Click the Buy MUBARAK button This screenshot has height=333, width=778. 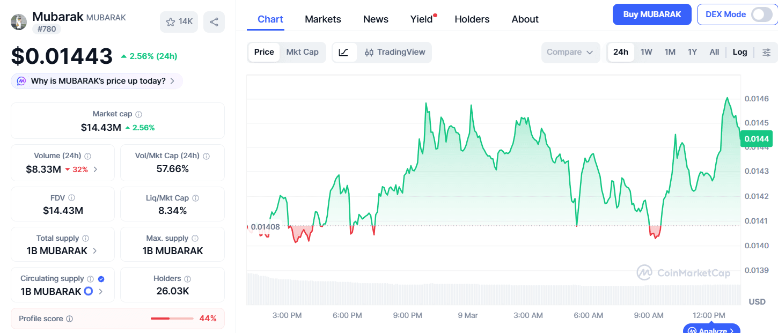click(652, 14)
